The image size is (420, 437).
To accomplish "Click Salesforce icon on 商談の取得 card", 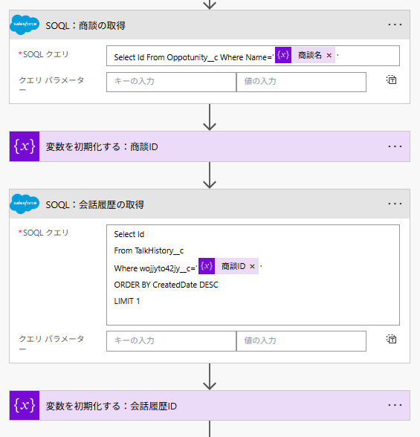I will [25, 25].
